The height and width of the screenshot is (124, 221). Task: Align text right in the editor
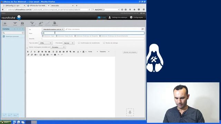click(46, 52)
